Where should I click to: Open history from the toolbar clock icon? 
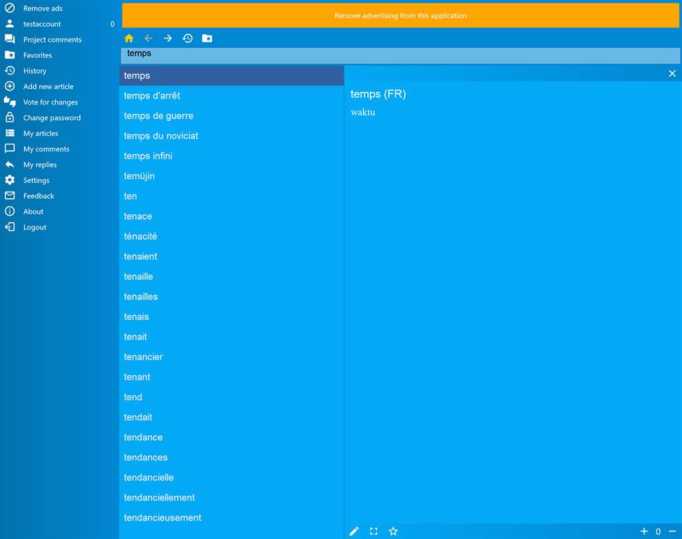188,39
